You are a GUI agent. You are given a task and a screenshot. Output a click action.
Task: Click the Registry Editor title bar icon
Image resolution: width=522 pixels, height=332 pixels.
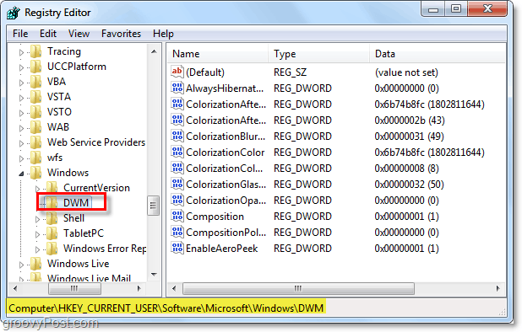(14, 13)
